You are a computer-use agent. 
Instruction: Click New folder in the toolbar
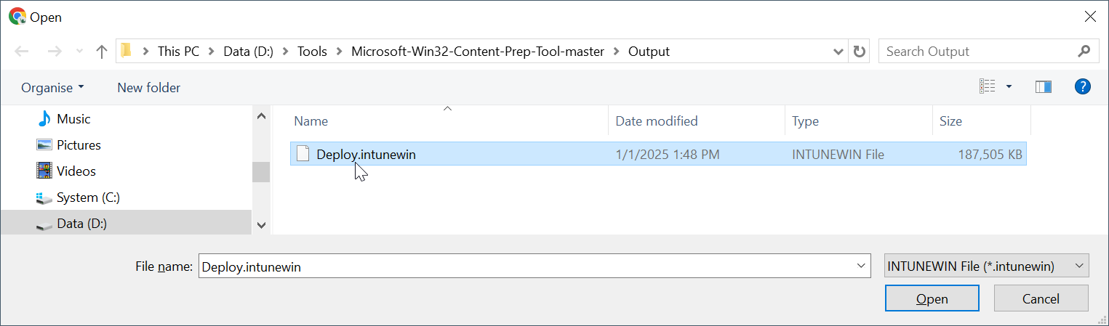pos(148,88)
